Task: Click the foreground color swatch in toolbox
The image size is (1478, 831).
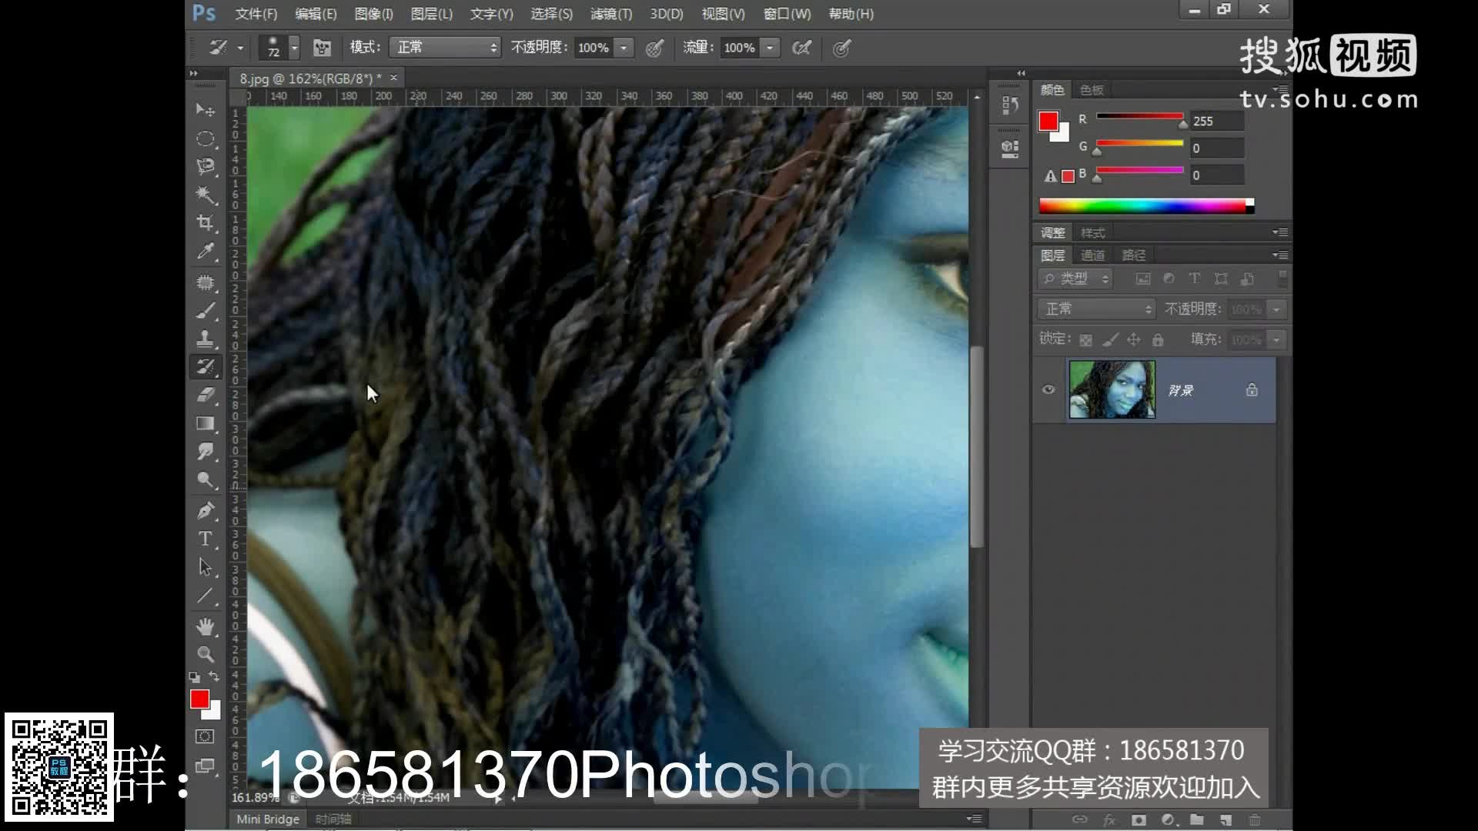Action: point(199,699)
